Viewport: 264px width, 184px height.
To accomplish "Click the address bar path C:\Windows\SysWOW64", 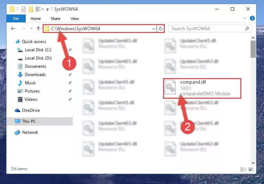I will coord(76,29).
